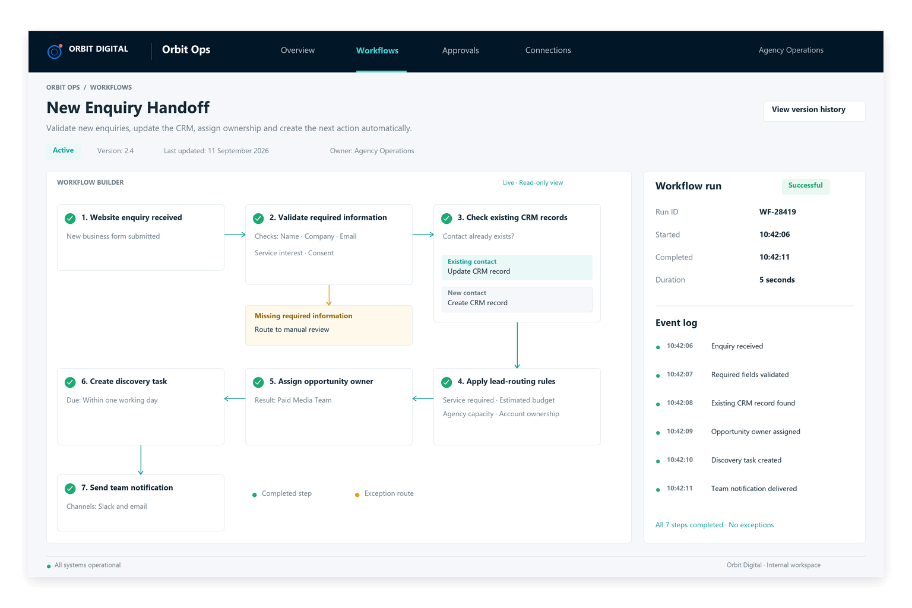
Task: Click the Orbit Digital · Internal workspace footer
Action: coord(774,565)
